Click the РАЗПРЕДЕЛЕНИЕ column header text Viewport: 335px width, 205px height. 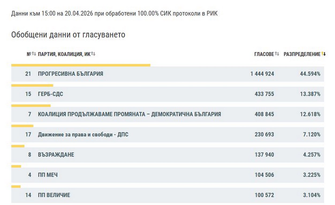pos(302,54)
